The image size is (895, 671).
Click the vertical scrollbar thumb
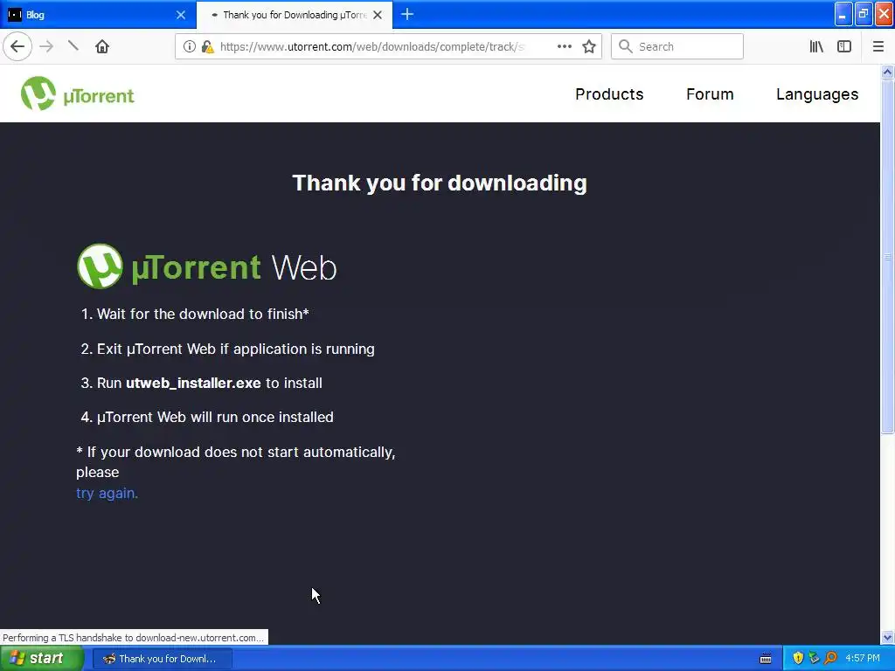pyautogui.click(x=887, y=257)
